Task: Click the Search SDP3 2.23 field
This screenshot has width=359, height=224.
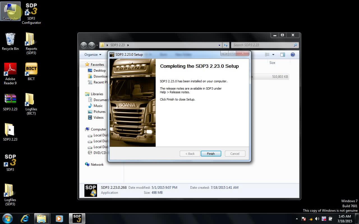Action: coord(265,45)
